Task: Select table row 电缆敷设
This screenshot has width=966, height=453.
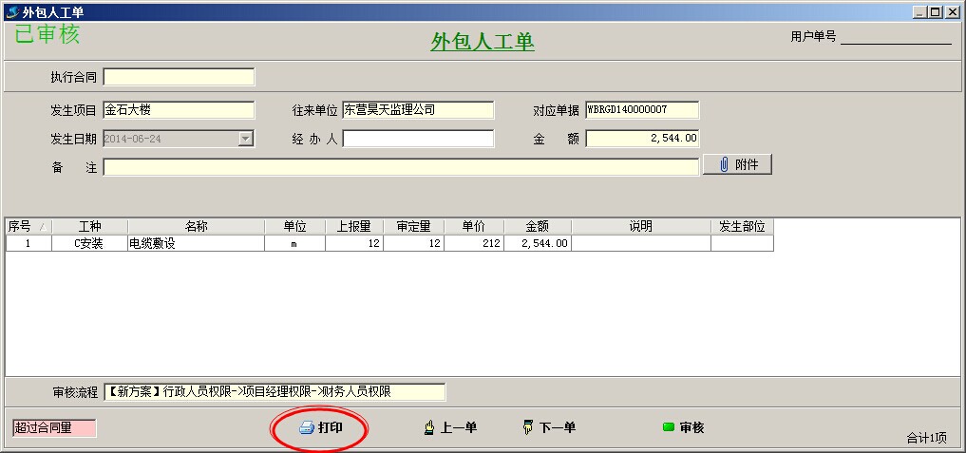Action: click(196, 244)
